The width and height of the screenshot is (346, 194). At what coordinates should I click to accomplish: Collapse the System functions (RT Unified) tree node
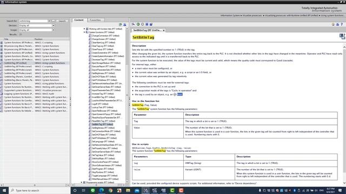[x=84, y=32]
